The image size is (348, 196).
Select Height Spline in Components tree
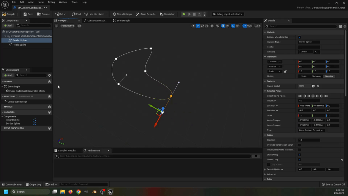19,45
